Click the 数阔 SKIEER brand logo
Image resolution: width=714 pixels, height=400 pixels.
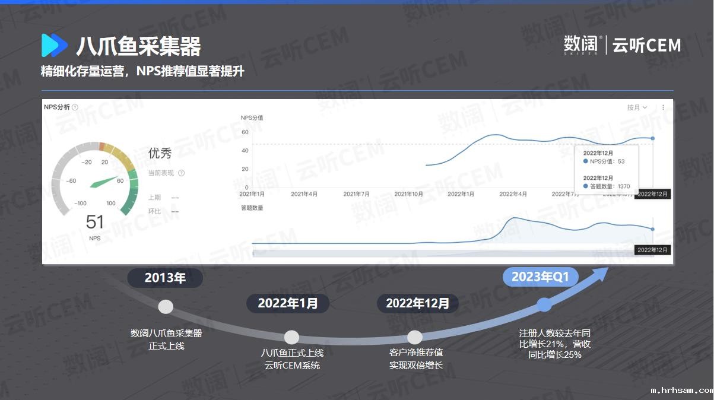coord(582,45)
